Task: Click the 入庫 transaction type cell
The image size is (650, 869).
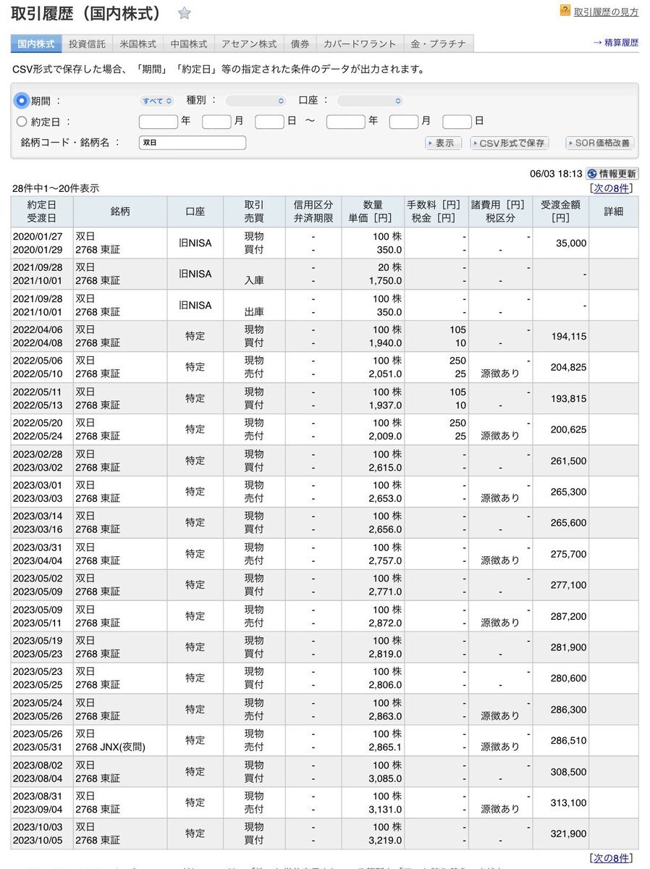Action: click(x=254, y=281)
